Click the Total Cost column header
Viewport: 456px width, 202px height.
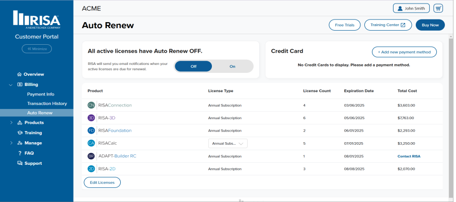point(407,91)
